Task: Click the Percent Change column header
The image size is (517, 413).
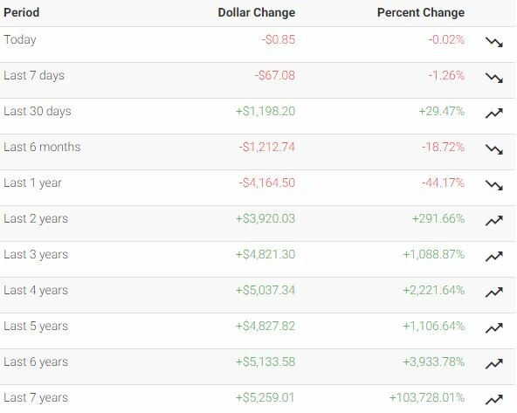Action: click(x=421, y=12)
